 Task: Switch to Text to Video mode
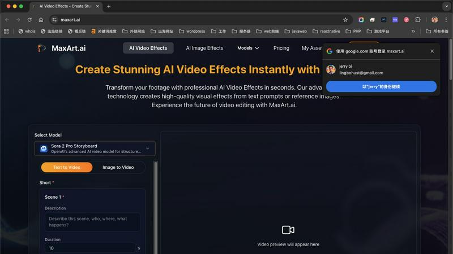[x=67, y=167]
